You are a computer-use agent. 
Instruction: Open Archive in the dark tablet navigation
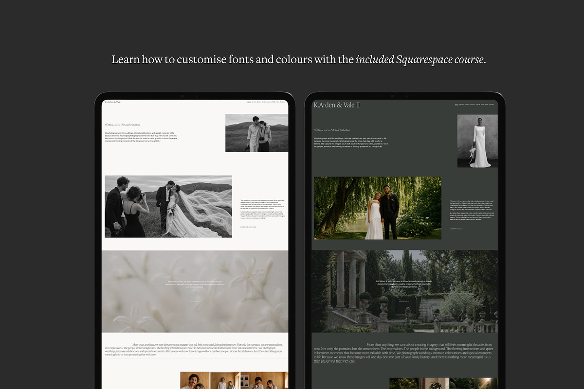473,105
